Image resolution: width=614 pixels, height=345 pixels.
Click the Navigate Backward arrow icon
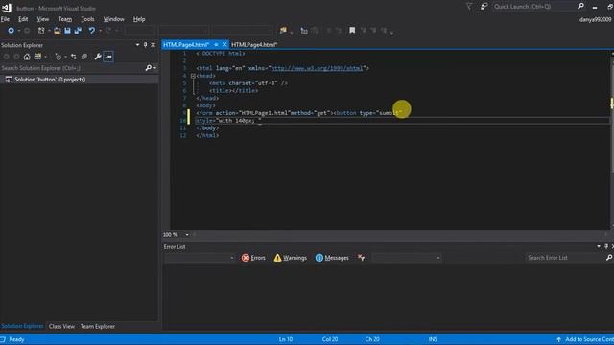(x=11, y=31)
